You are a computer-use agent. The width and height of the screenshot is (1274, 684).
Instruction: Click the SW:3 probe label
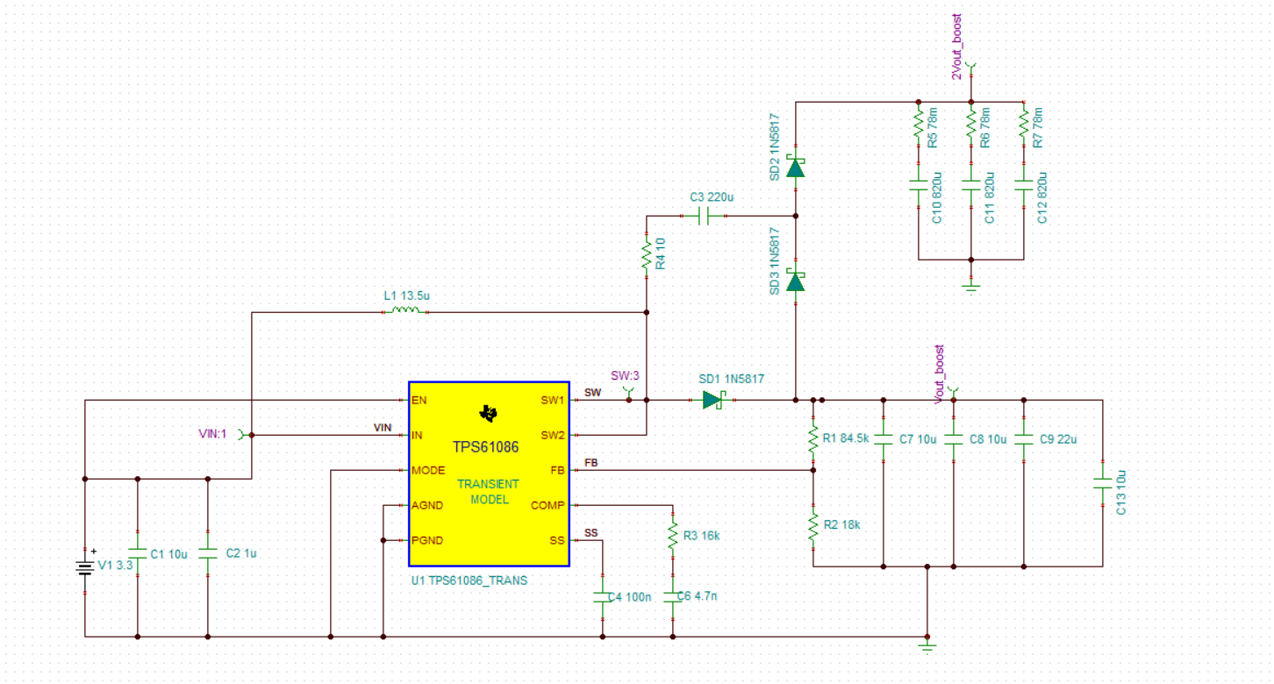click(626, 375)
